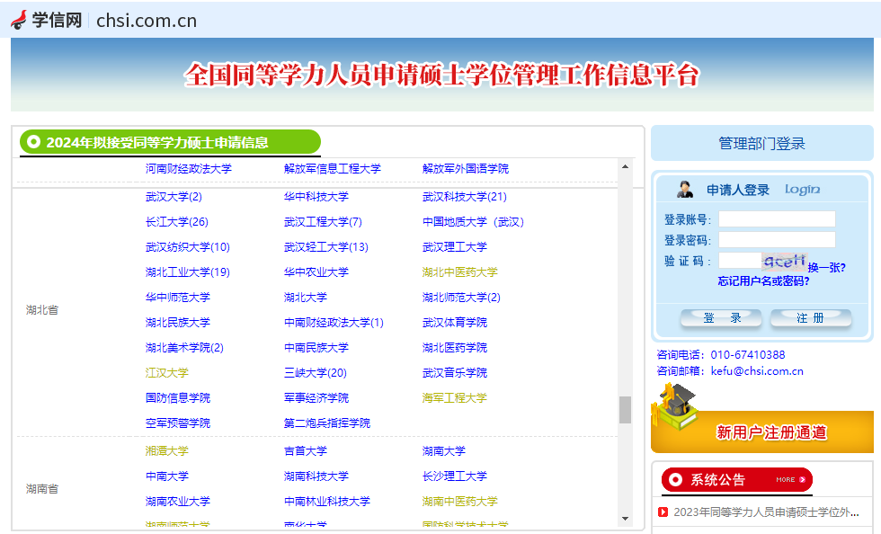The image size is (881, 534).
Task: Click the 学信网 logo icon
Action: [x=19, y=20]
